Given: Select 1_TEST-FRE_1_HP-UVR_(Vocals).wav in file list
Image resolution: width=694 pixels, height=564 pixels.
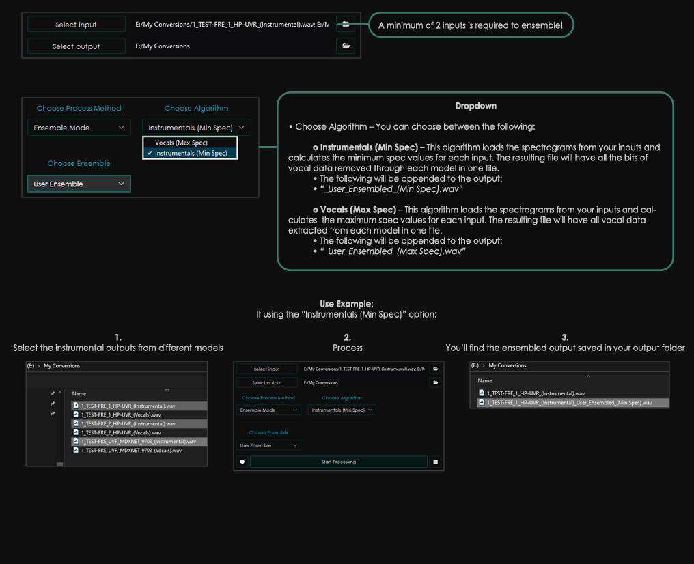Looking at the screenshot, I should [121, 415].
